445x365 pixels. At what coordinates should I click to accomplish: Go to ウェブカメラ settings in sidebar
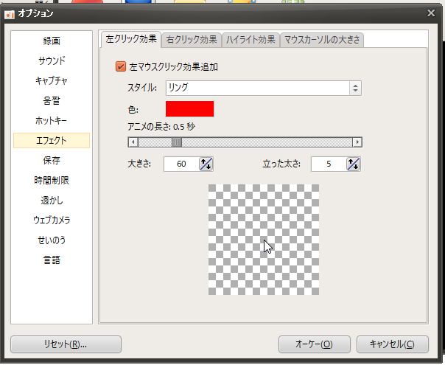click(52, 220)
